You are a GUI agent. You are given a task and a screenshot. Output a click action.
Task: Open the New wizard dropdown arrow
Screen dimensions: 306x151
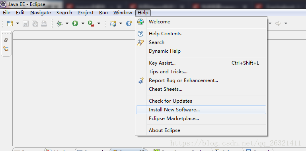[x=18, y=23]
